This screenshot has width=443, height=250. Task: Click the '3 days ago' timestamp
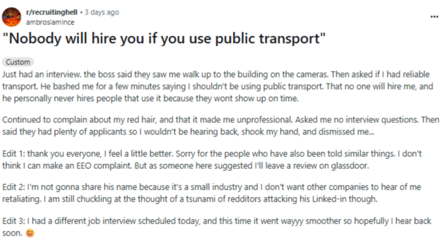(102, 12)
